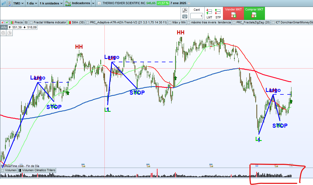Click the list icon beside Precio

click(x=26, y=23)
